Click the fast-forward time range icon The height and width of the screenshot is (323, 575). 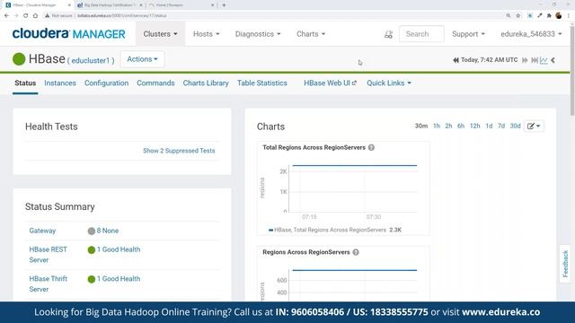pyautogui.click(x=525, y=60)
